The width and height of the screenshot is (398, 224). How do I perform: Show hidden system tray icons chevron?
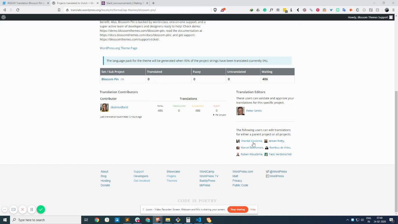(x=348, y=220)
